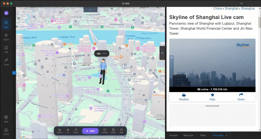Click Mandarin Oriental Pudong hotel marker
261x139 pixels.
(138, 48)
